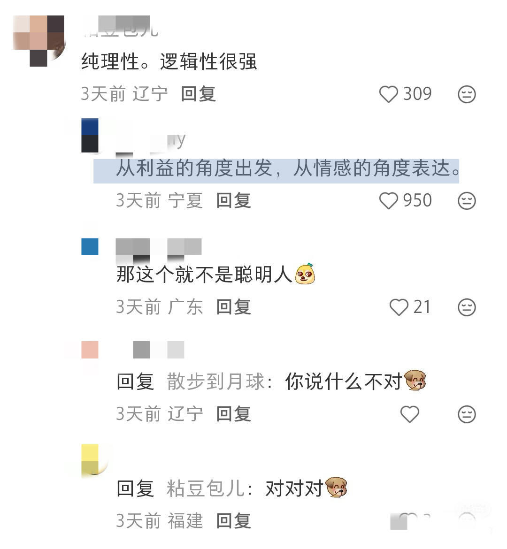This screenshot has height=549, width=507.
Task: Like the comment with 950 likes
Action: [389, 201]
